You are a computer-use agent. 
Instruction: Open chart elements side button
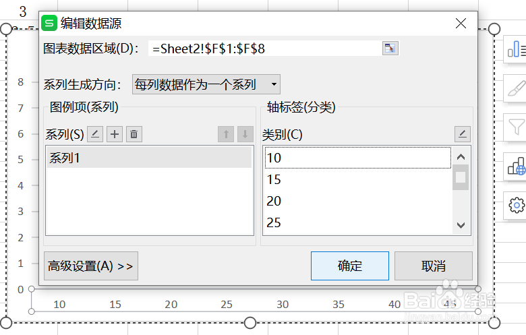(x=517, y=49)
